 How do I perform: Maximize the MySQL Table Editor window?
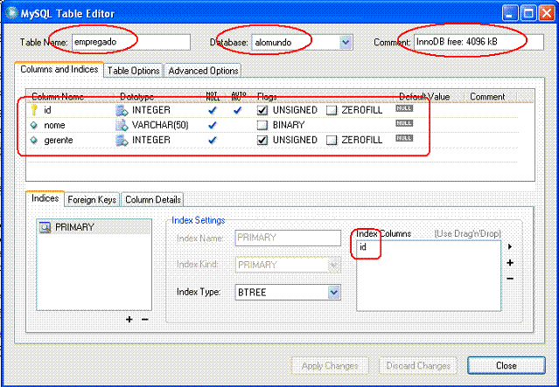[x=528, y=13]
